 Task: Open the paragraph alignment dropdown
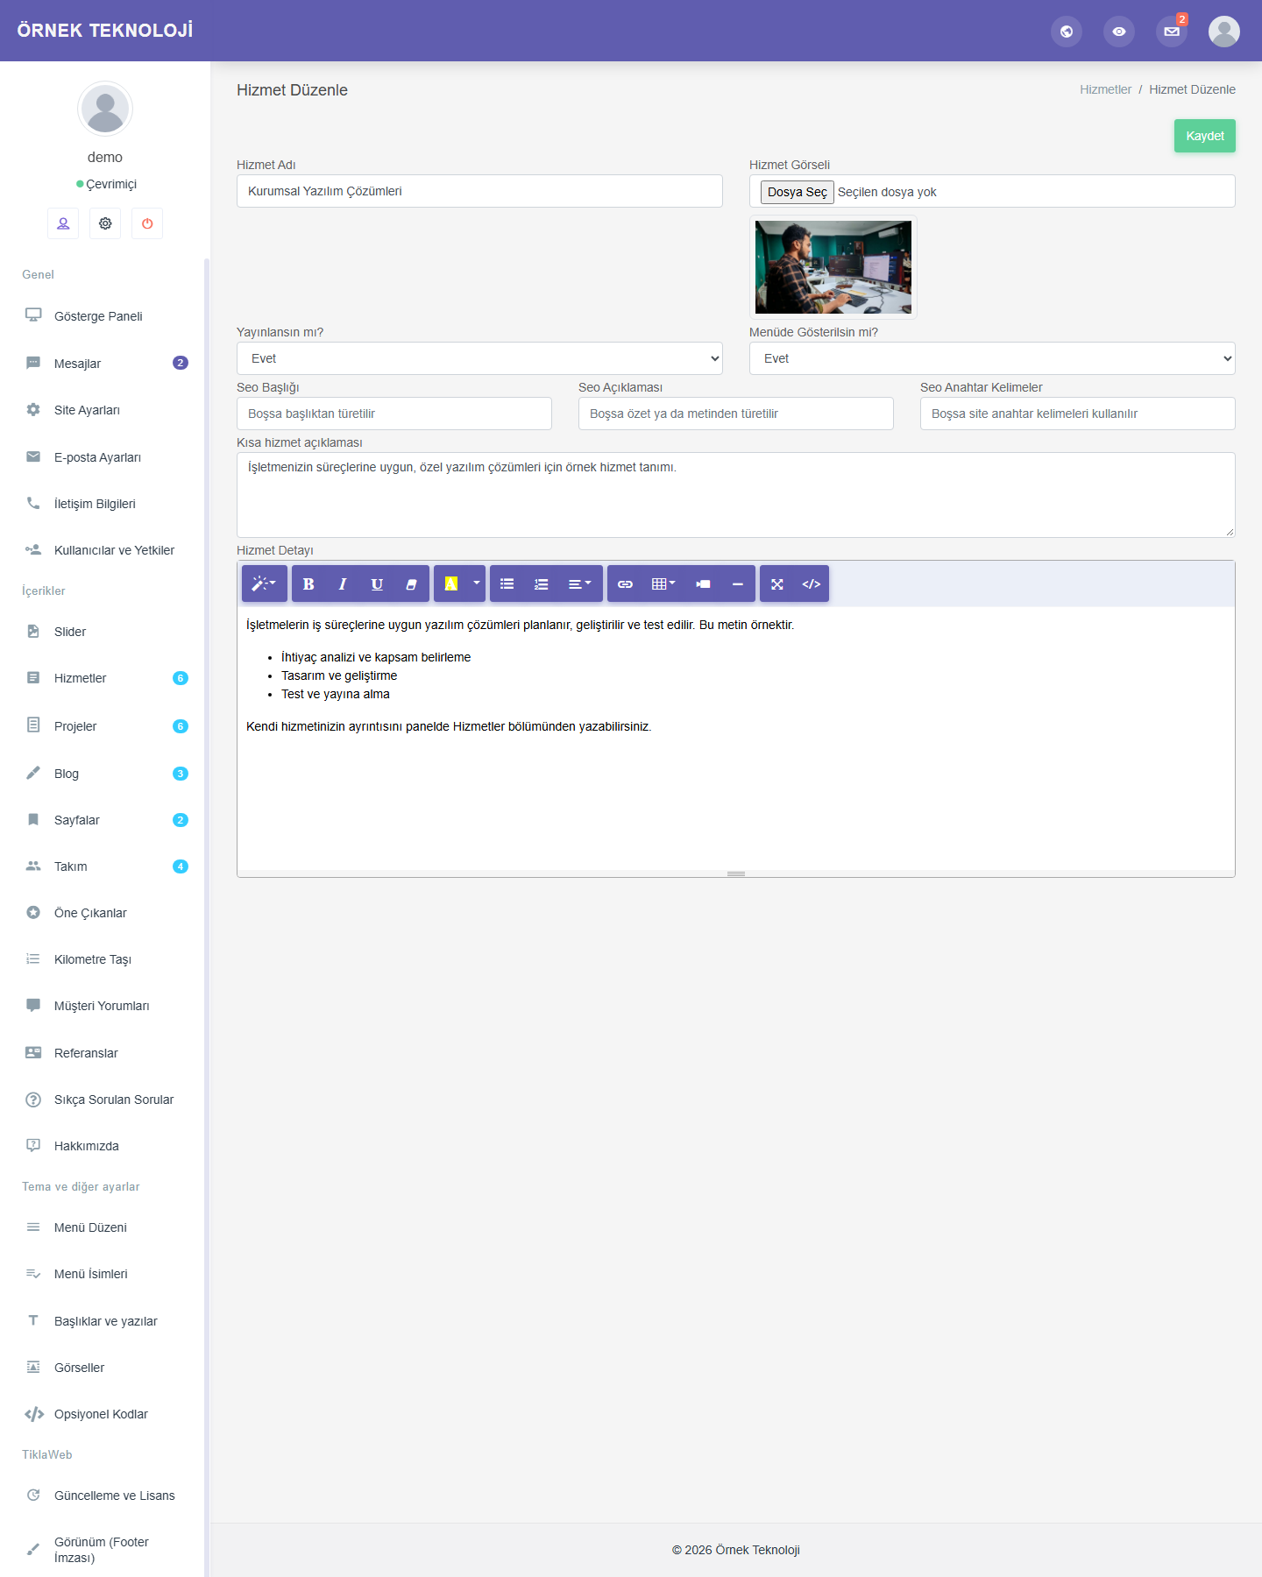[580, 583]
